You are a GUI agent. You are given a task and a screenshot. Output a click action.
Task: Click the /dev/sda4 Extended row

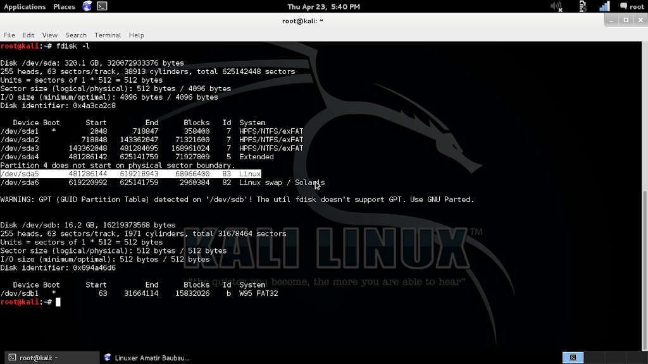pyautogui.click(x=137, y=157)
